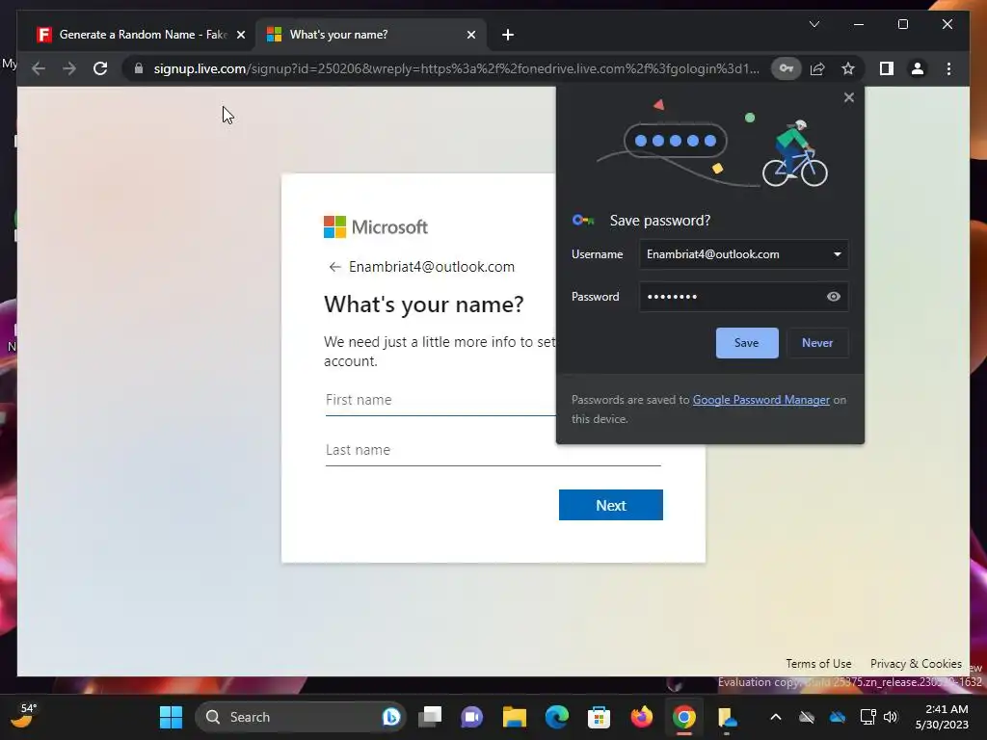Click the volume speaker tray icon
Screen dimensions: 987x740
[890, 717]
